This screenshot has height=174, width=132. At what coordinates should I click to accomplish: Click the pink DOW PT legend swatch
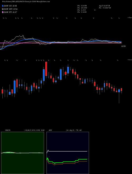pos(3,12)
